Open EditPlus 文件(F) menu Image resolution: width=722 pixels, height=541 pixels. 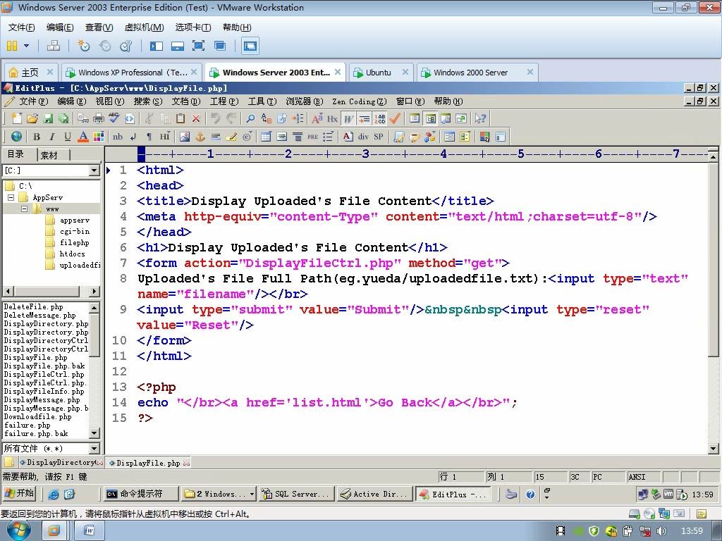click(33, 101)
